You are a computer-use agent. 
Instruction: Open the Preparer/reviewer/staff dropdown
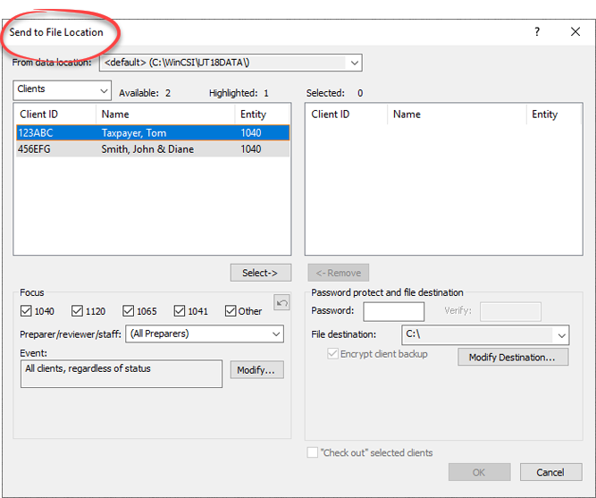[x=276, y=333]
